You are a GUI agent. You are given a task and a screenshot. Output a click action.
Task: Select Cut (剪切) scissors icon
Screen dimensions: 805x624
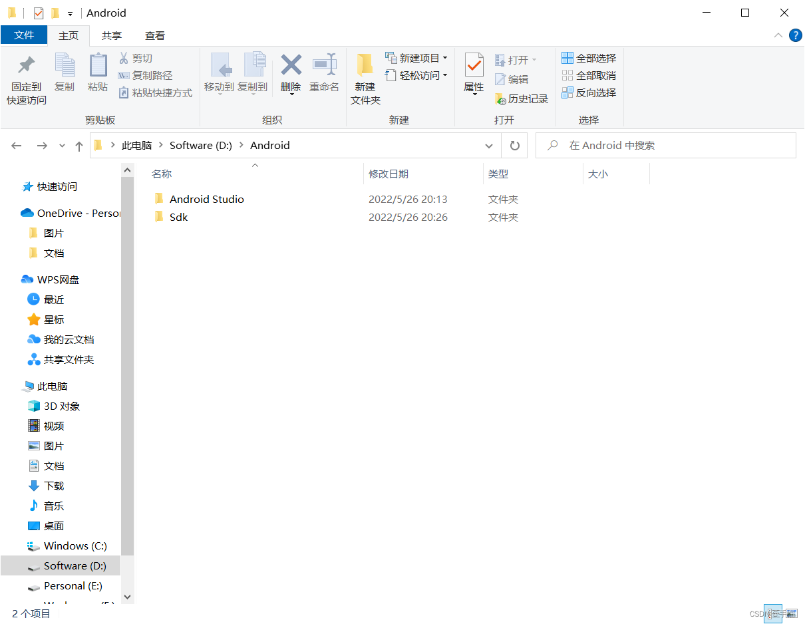[x=124, y=59]
